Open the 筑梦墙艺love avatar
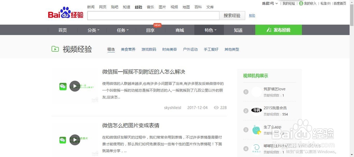 256,92
